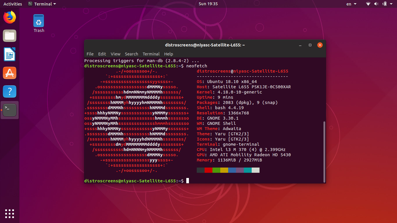This screenshot has width=397, height=223.
Task: Open the Help application from the dock
Action: (10, 91)
